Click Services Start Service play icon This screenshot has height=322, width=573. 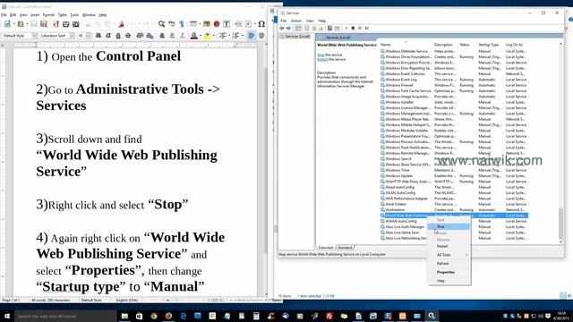(346, 28)
